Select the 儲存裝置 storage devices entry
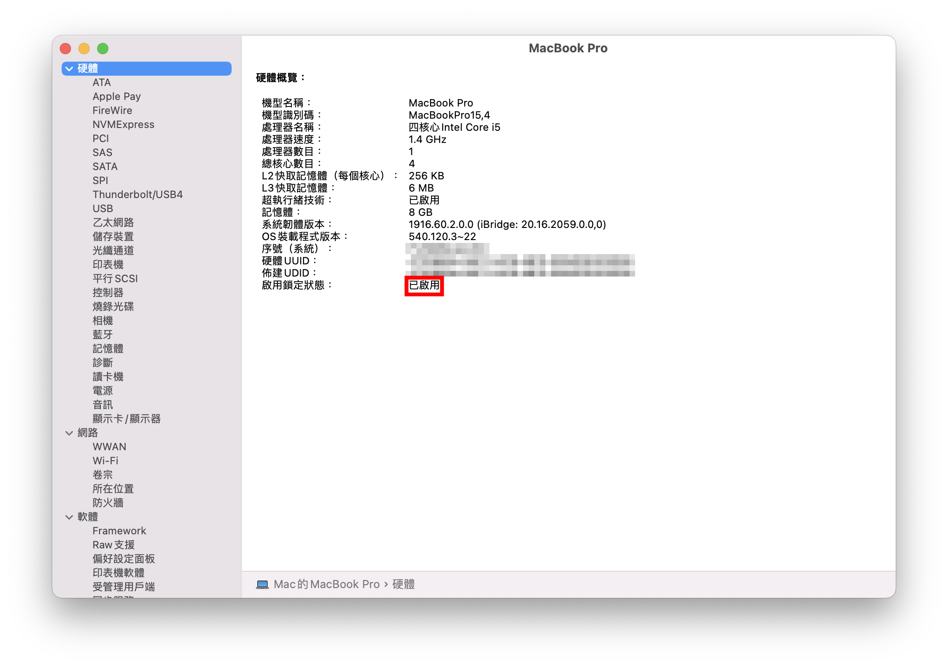This screenshot has width=948, height=667. click(113, 236)
